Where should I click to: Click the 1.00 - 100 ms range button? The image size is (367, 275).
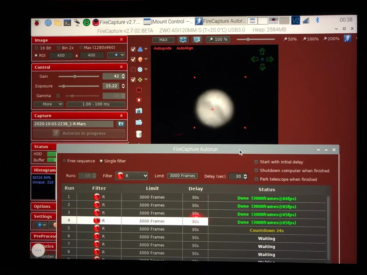(x=96, y=104)
